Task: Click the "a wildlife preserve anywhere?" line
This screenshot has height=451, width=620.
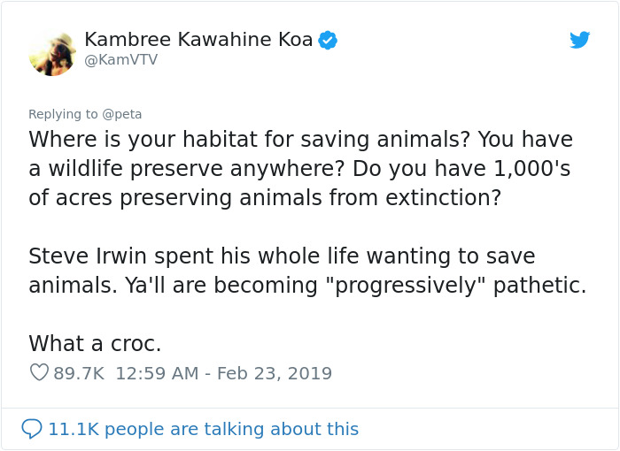Action: tap(300, 169)
